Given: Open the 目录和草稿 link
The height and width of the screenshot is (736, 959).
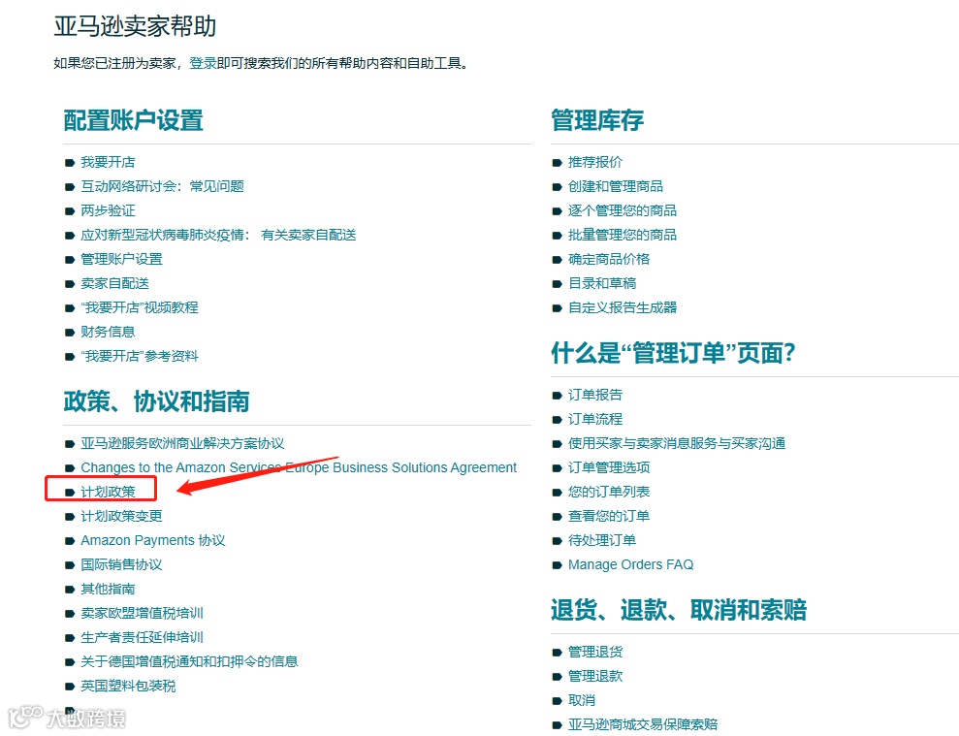Looking at the screenshot, I should (x=602, y=283).
